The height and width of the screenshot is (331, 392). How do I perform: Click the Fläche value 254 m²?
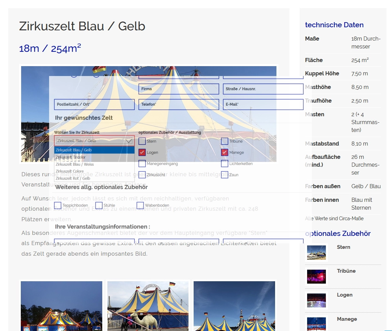[x=360, y=60]
